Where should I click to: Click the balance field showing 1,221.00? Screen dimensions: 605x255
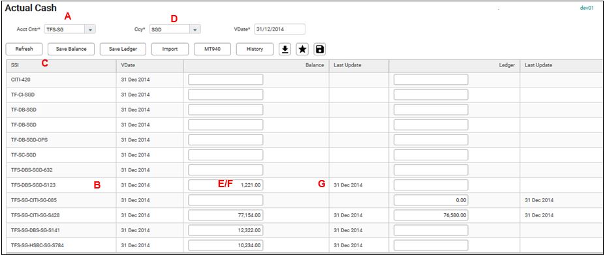(x=226, y=185)
